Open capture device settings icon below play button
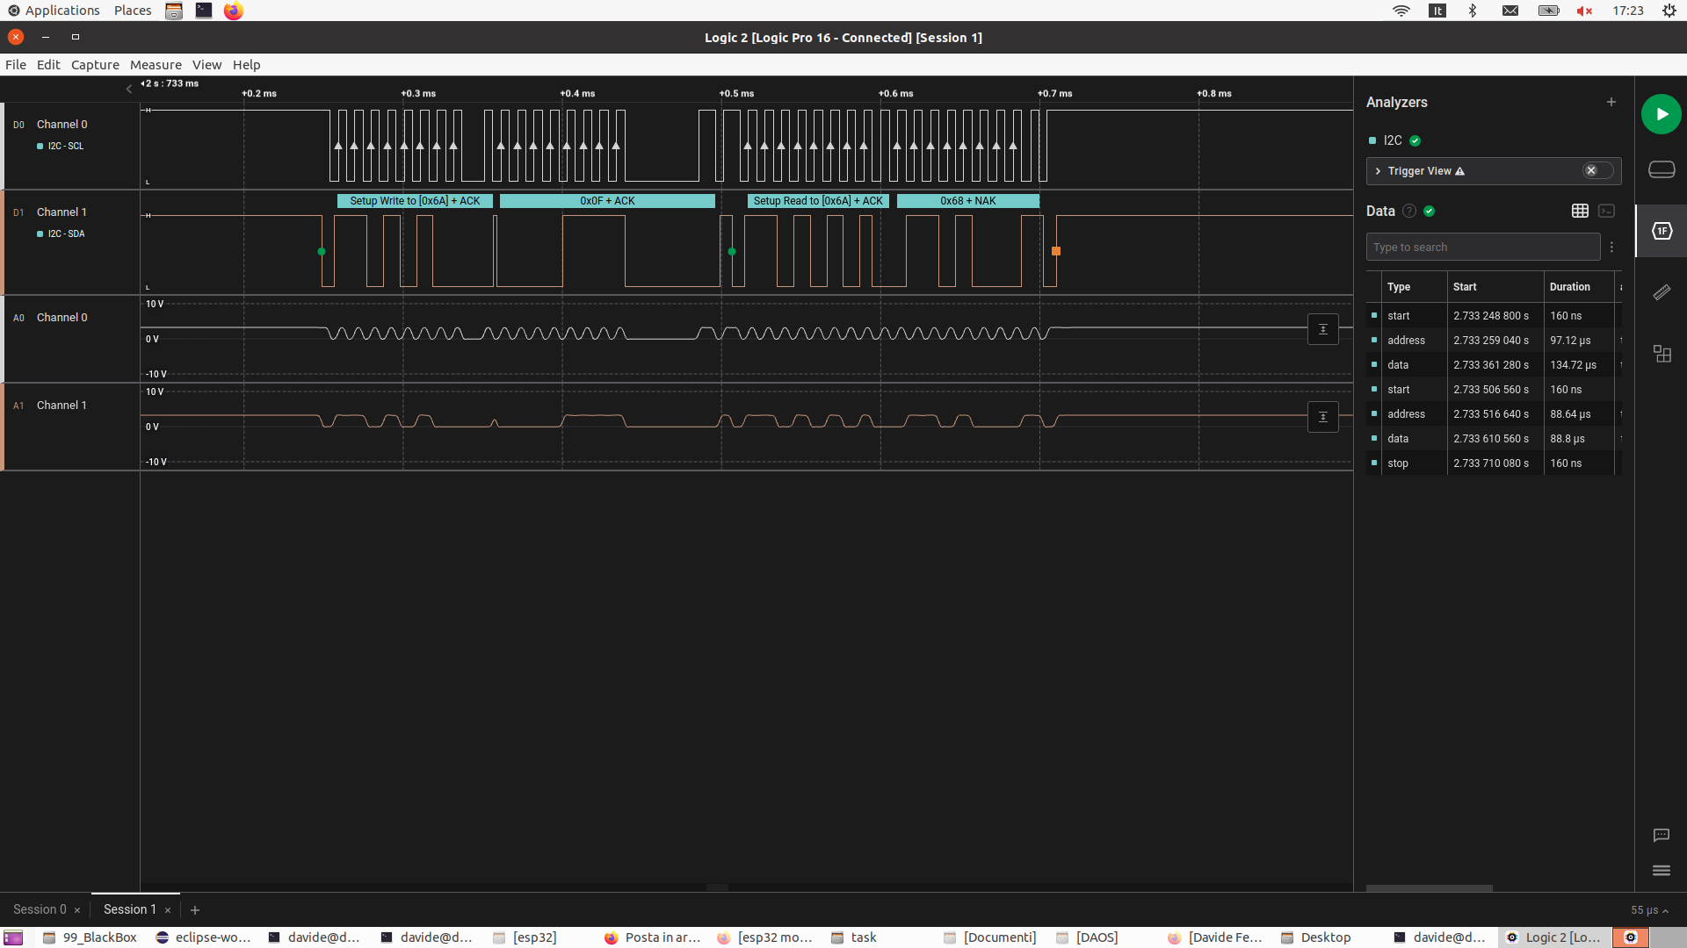Image resolution: width=1687 pixels, height=948 pixels. 1661,169
